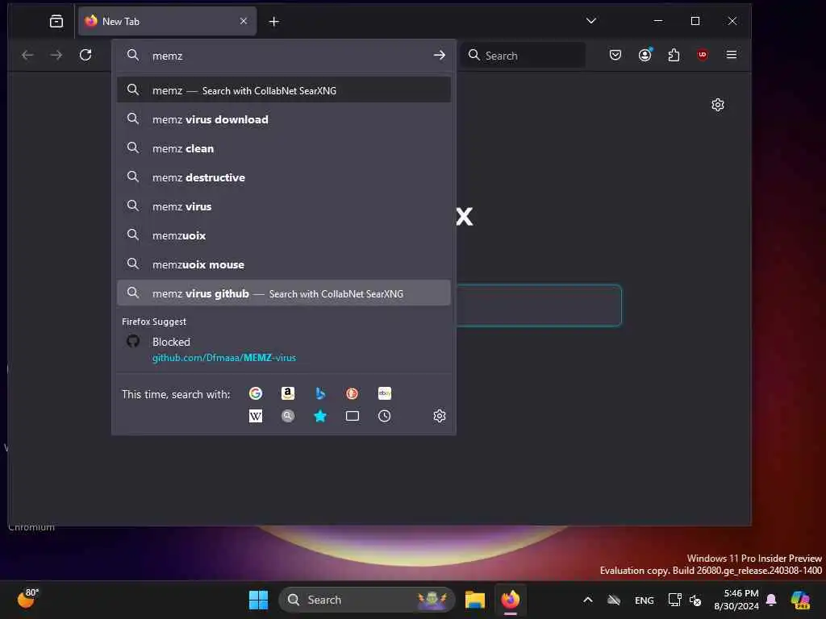Image resolution: width=826 pixels, height=619 pixels.
Task: Open Windows Start menu
Action: pos(258,600)
